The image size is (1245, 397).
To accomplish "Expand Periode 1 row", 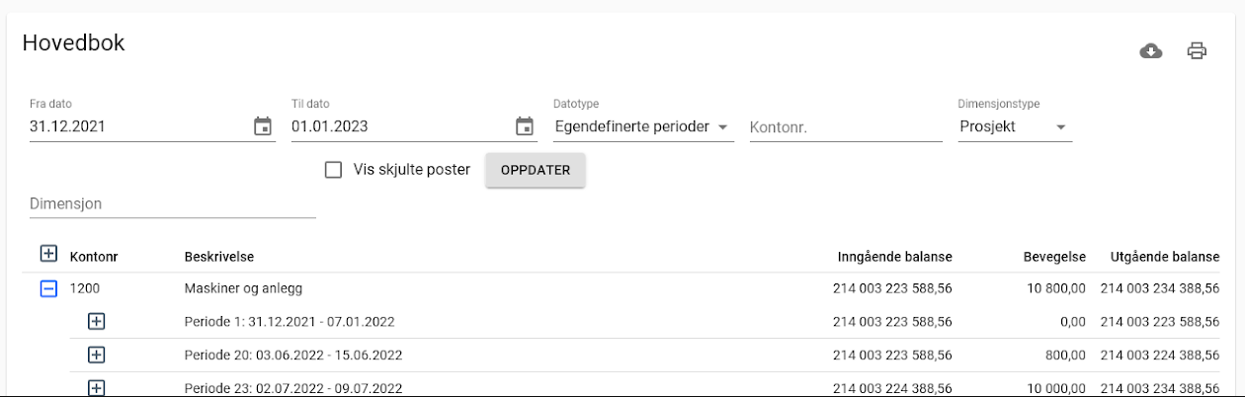I will coord(96,321).
